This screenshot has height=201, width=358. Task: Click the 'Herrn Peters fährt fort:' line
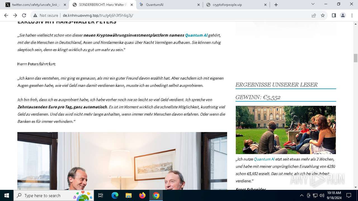[x=37, y=64]
